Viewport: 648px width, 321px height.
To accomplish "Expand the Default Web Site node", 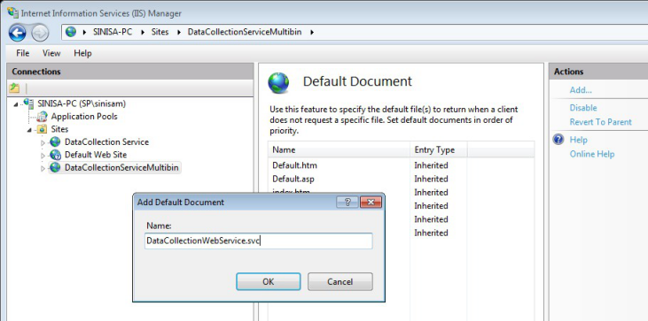I will tap(43, 156).
